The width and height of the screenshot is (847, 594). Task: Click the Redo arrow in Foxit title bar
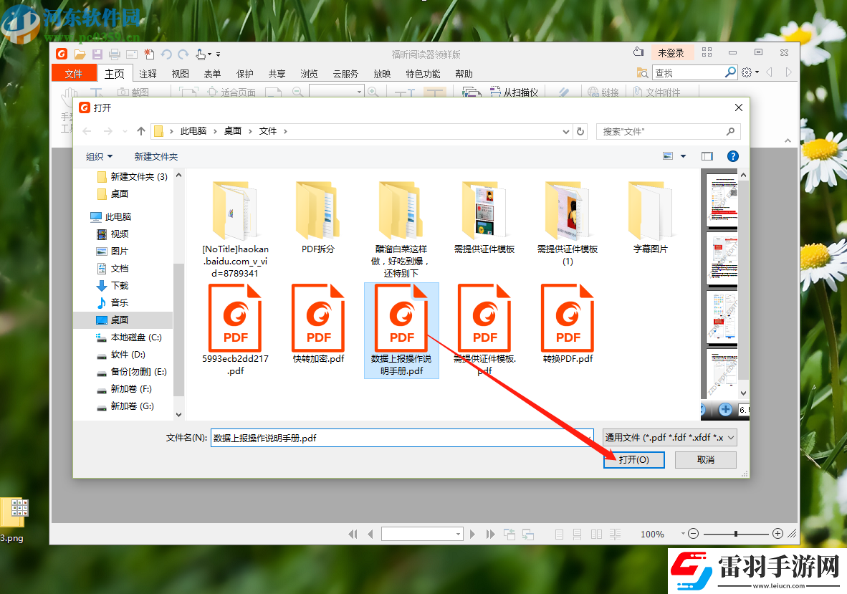[x=183, y=54]
